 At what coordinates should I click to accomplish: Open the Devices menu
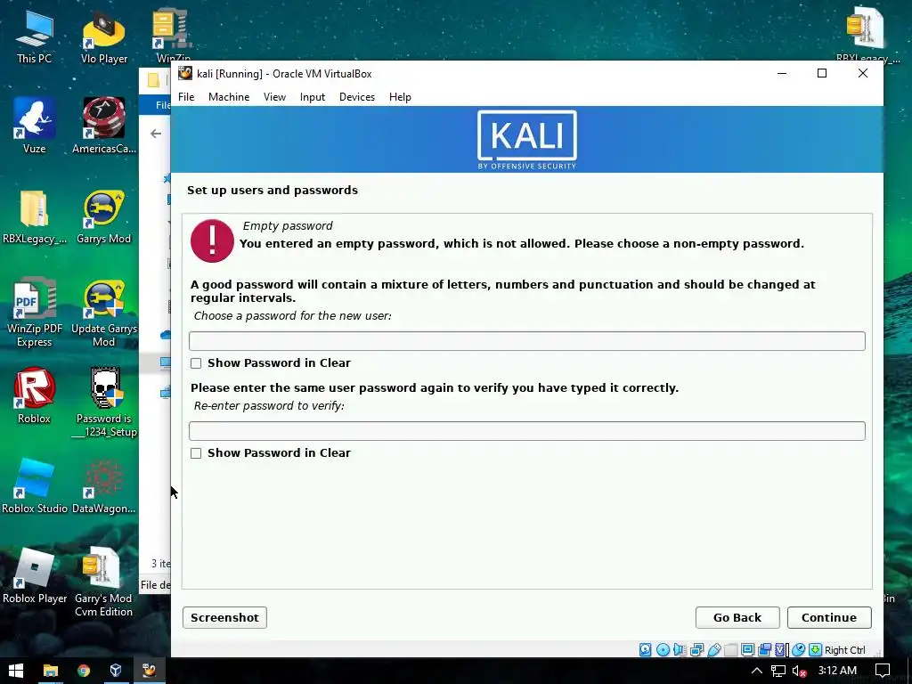point(357,97)
